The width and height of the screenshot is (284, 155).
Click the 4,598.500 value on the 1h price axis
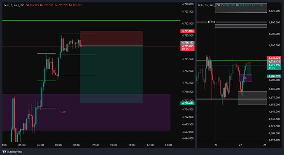(x=274, y=140)
